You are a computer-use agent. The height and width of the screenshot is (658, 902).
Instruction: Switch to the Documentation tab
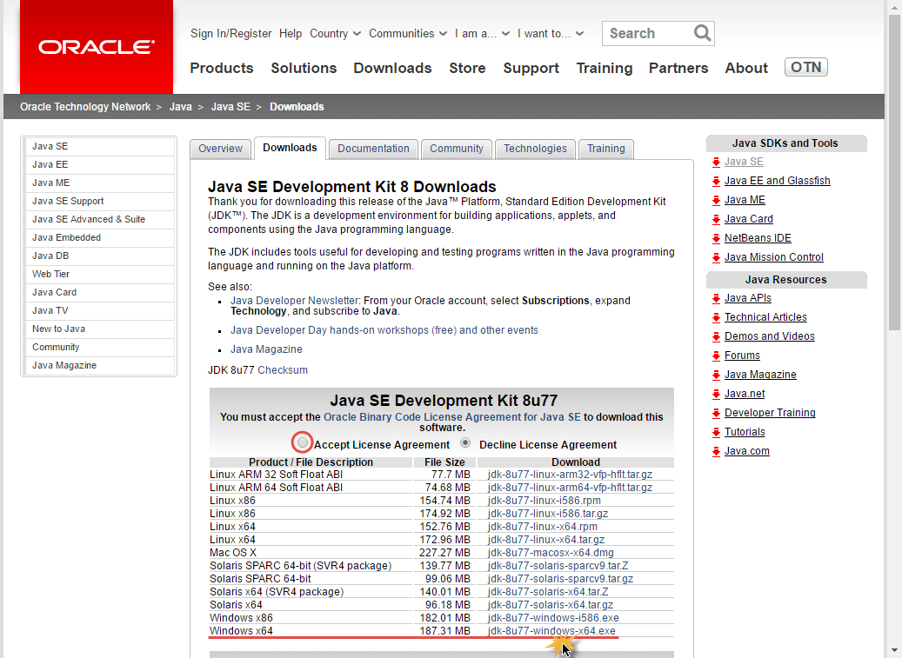tap(373, 149)
